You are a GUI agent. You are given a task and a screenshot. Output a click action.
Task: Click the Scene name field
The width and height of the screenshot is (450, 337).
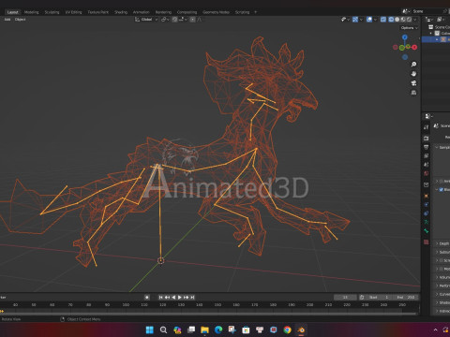(427, 11)
